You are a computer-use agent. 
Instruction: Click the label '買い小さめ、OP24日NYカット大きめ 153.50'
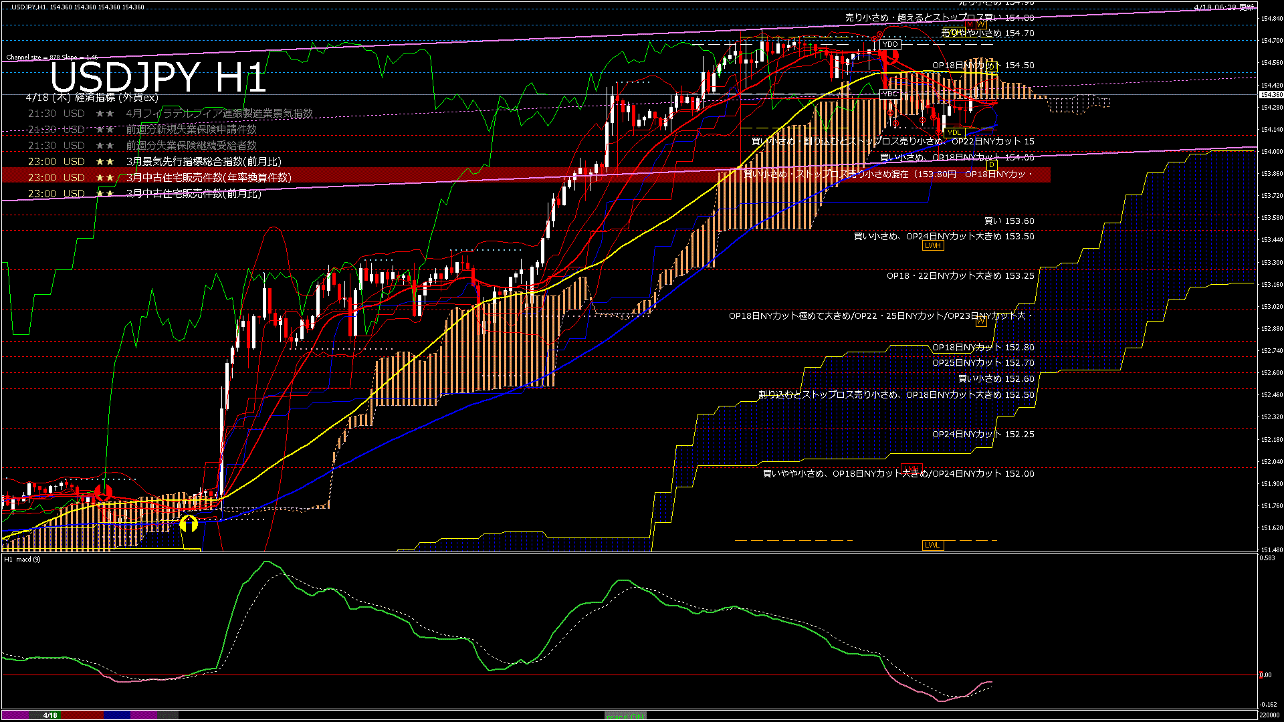coord(944,237)
